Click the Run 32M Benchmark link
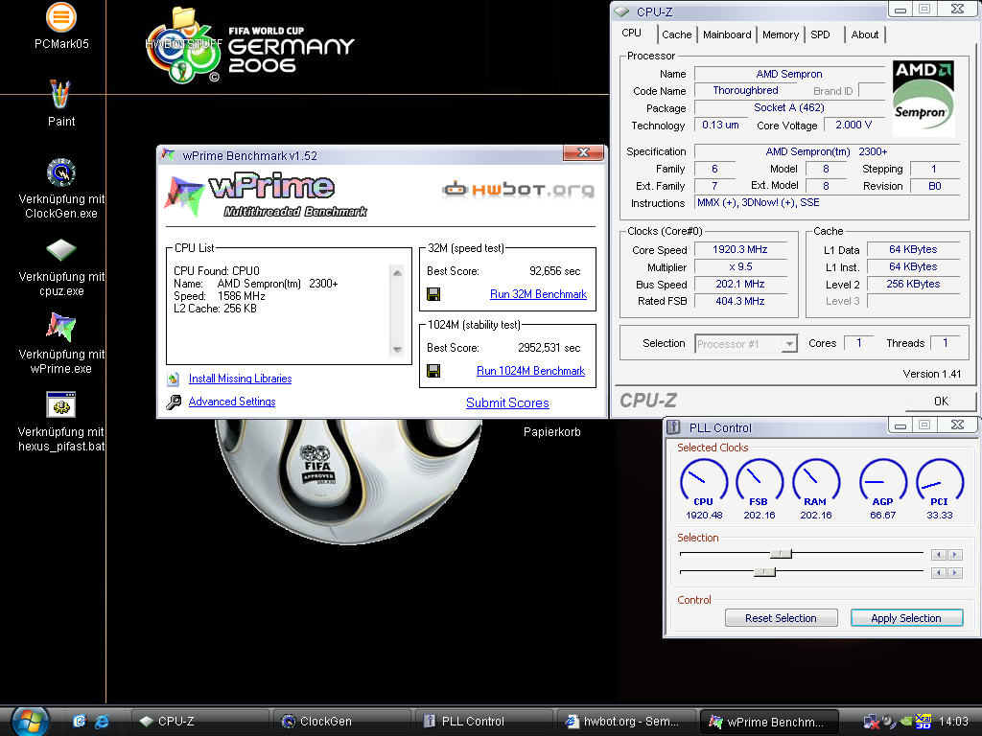 pyautogui.click(x=538, y=294)
